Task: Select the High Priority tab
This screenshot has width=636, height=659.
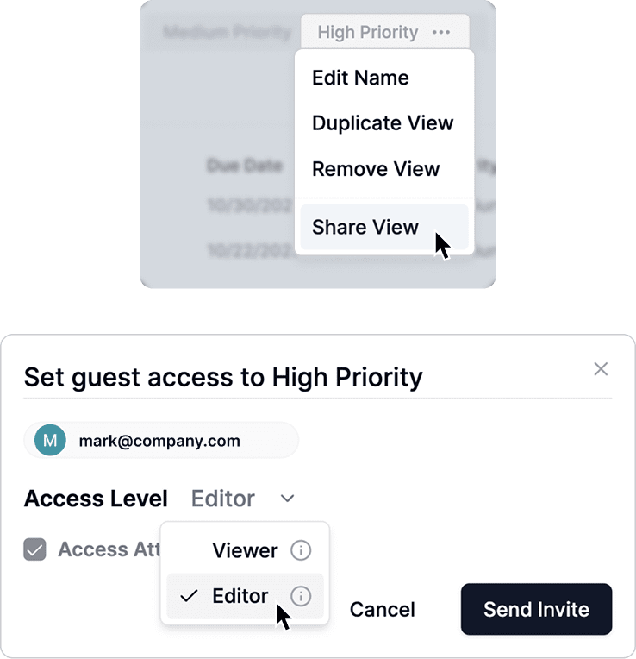Action: click(367, 33)
